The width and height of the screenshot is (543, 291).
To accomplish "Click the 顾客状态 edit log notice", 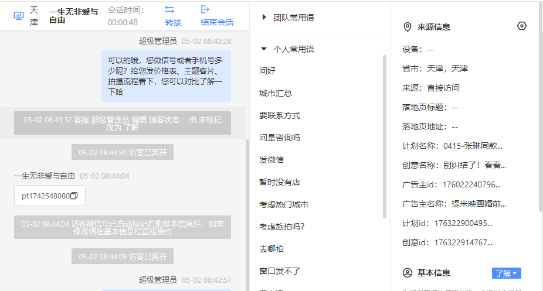I will pyautogui.click(x=123, y=123).
